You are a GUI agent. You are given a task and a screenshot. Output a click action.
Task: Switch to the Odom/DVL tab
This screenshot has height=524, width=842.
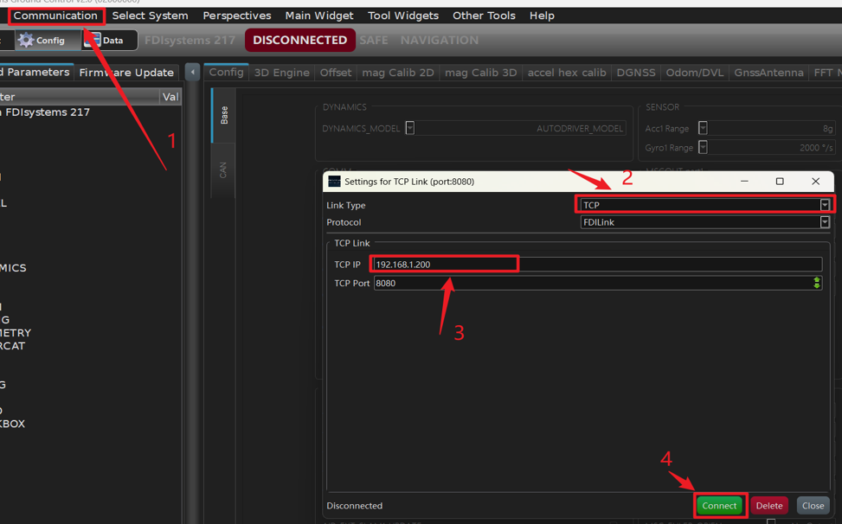coord(694,73)
